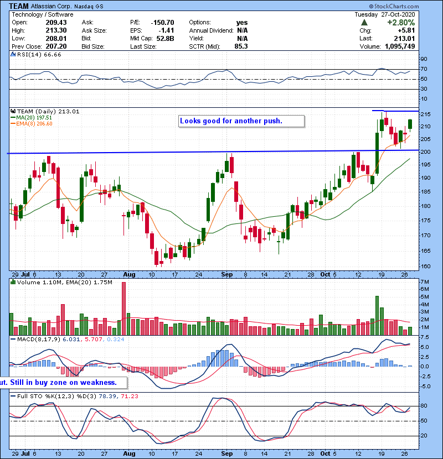Click the 'EMA(8) 206.60' legend text
Screen dimensions: 443x459
coord(34,124)
